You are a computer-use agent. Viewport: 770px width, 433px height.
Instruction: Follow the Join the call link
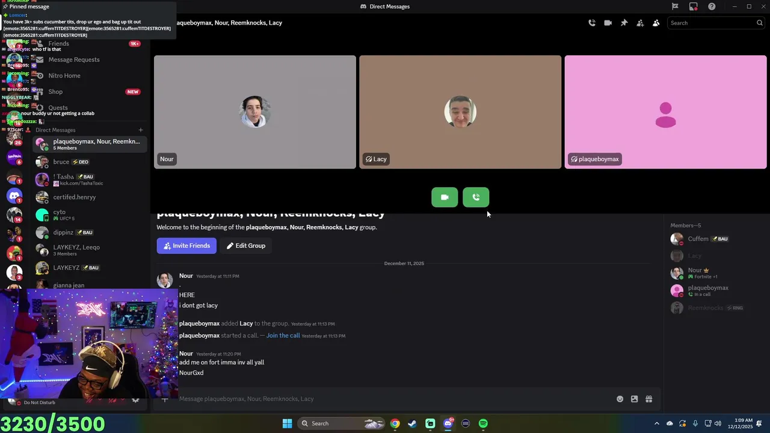[x=283, y=336]
